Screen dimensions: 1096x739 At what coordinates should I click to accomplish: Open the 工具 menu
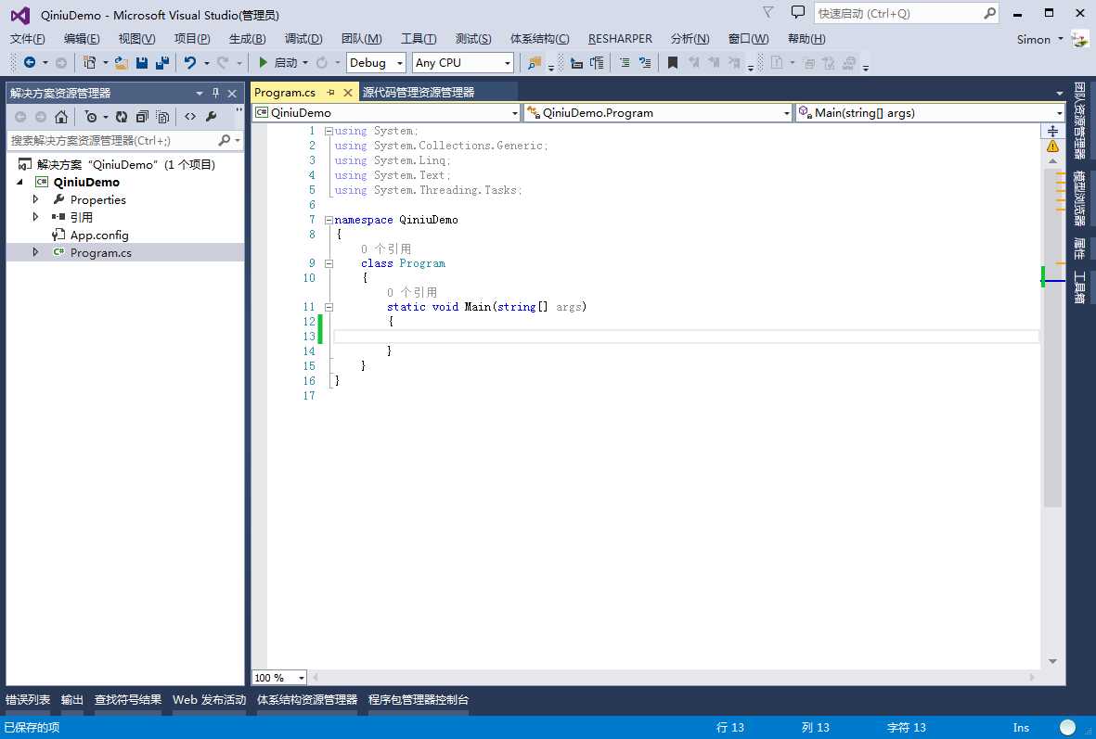pyautogui.click(x=419, y=39)
